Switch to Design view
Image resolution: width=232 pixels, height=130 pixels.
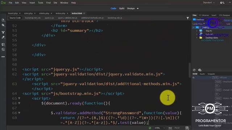(131, 9)
